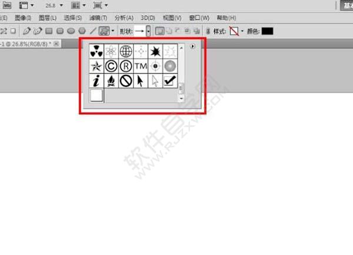Choose the Rectangle shape tool
The image size is (353, 255).
pos(49,31)
